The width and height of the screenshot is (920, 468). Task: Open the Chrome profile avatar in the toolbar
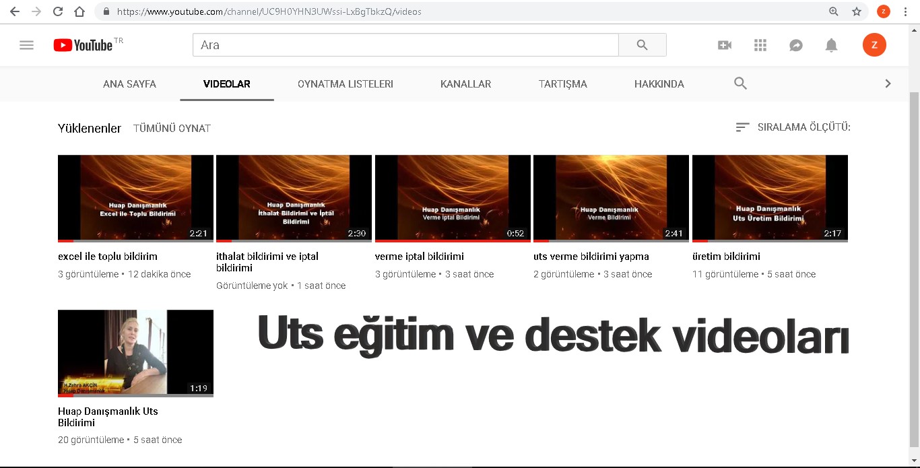pyautogui.click(x=883, y=11)
